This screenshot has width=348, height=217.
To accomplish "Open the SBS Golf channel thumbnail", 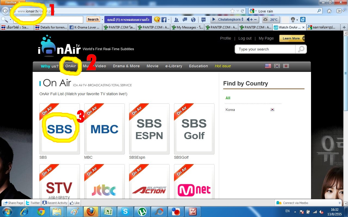I will [x=194, y=129].
